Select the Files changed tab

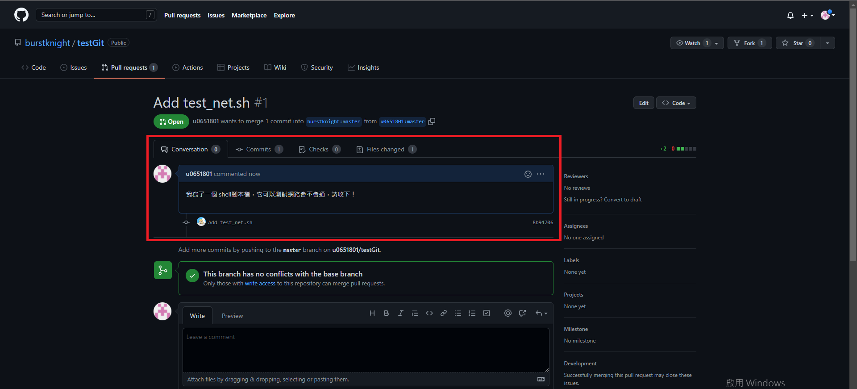387,149
